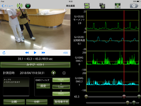Select the range start slider handle
Image resolution: width=141 pixels, height=106 pixels.
[86, 96]
